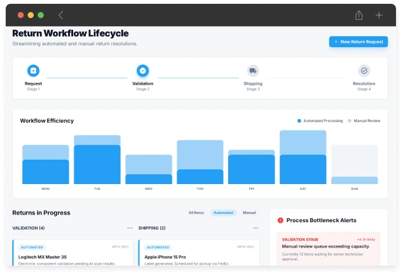
Task: Open the Apple iPhone 15 Pro return card
Action: pyautogui.click(x=198, y=256)
